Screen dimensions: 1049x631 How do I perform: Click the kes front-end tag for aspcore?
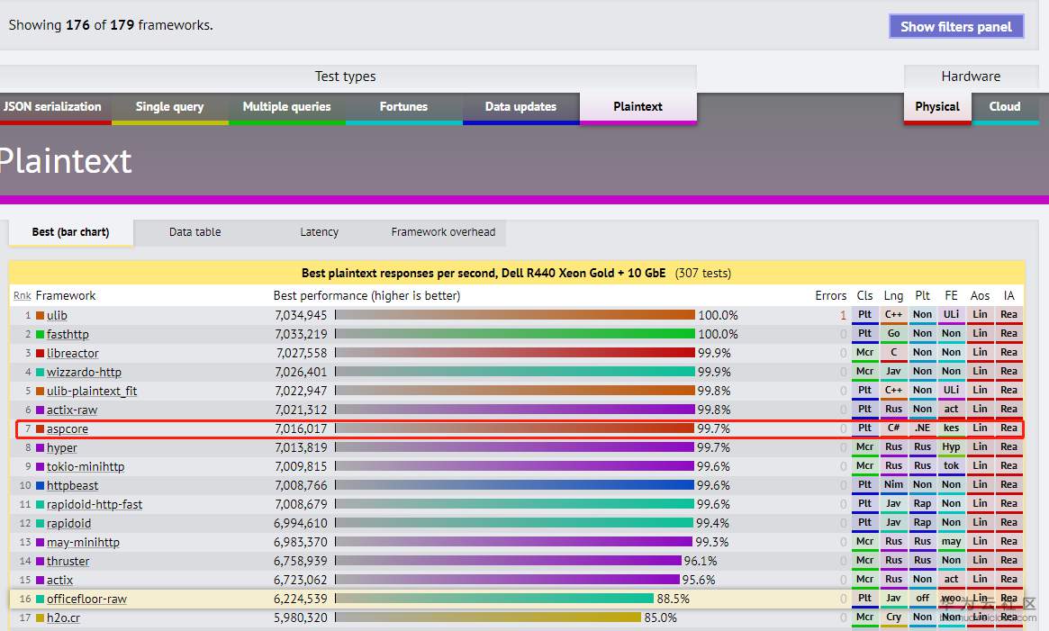tap(952, 428)
